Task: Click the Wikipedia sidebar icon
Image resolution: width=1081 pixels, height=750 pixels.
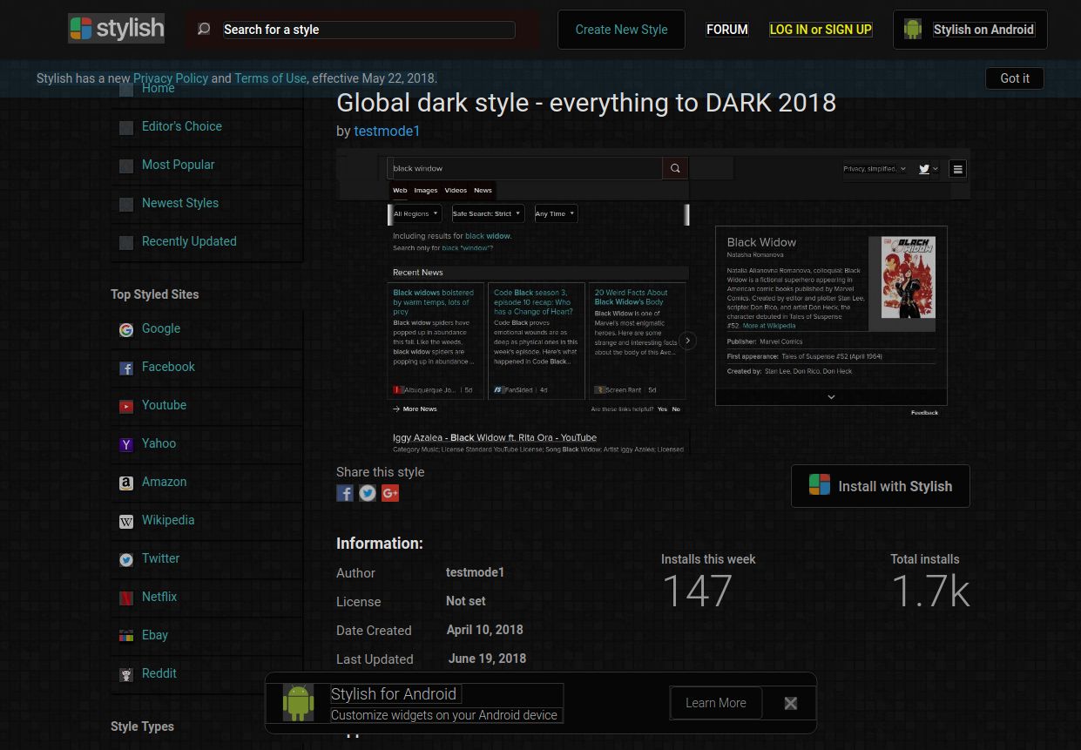Action: 126,521
